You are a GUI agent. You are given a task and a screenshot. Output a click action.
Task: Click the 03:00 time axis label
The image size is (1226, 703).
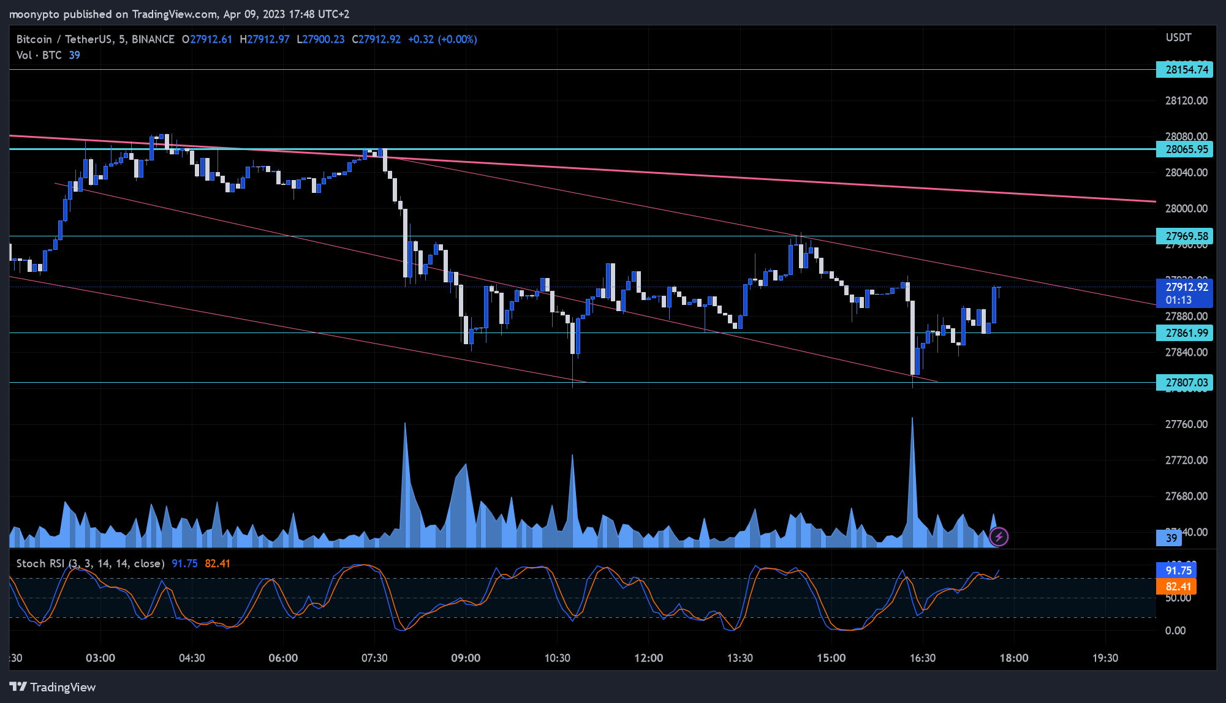click(x=100, y=658)
